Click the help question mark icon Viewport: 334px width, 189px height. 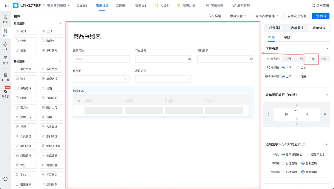(5, 179)
